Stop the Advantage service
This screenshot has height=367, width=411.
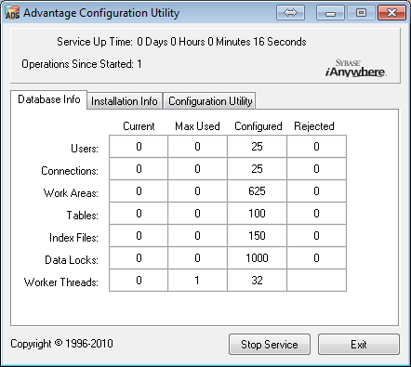(270, 344)
